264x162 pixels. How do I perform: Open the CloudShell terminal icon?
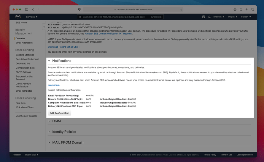click(203, 17)
